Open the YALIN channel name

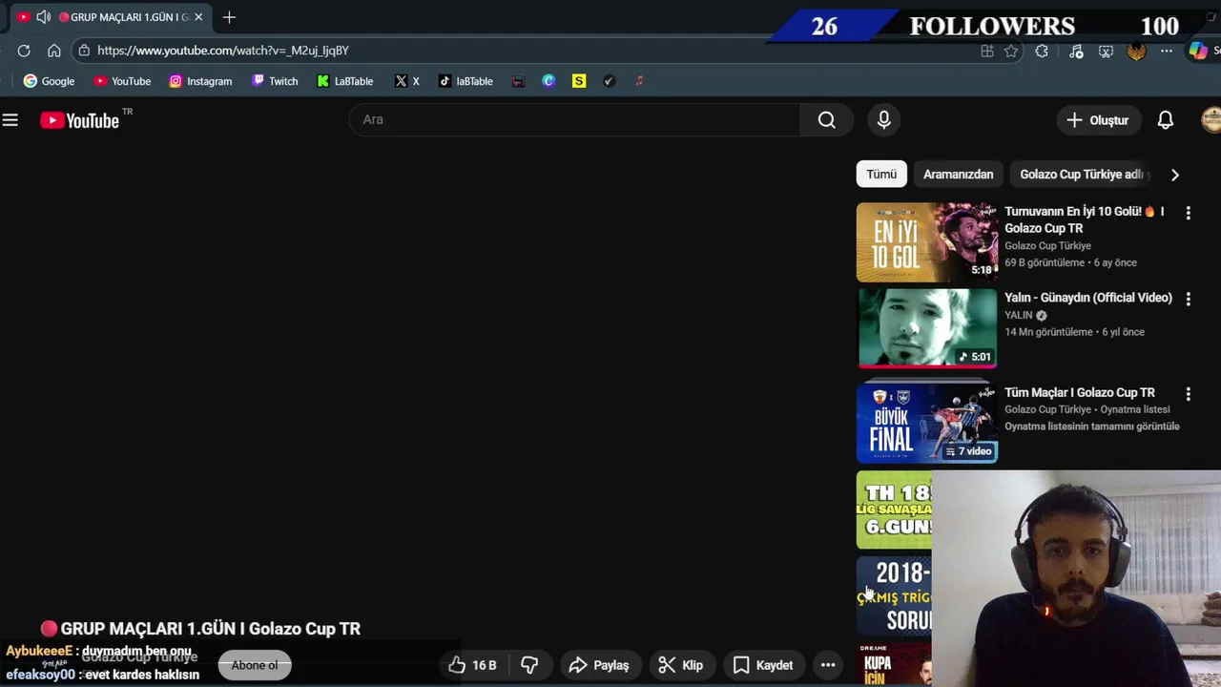[x=1019, y=315]
